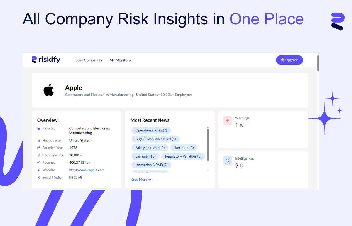
Task: Click the news list scroll-up arrow
Action: coord(208,128)
